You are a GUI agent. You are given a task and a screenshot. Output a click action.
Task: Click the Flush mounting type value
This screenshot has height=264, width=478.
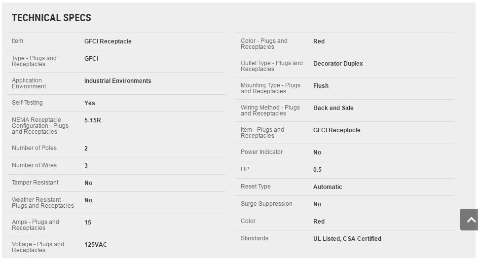(321, 86)
